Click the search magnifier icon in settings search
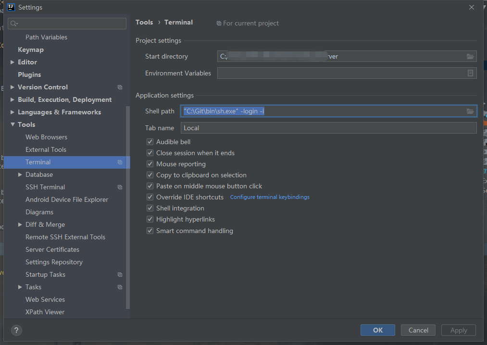The height and width of the screenshot is (345, 487). pos(14,24)
